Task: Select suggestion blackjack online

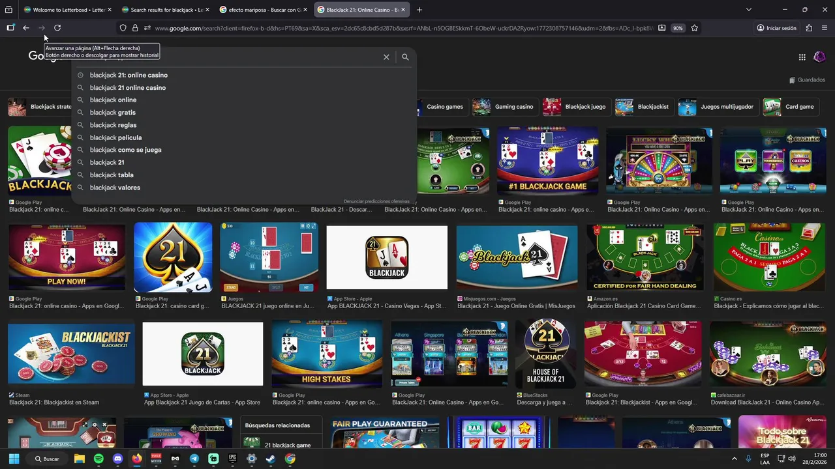Action: coord(113,100)
